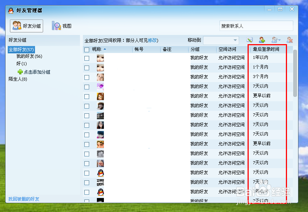Click the QQ penguin icon in title bar
The image size is (308, 212).
pos(11,10)
